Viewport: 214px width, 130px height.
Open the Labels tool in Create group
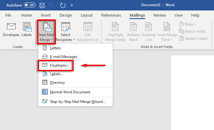pyautogui.click(x=27, y=30)
